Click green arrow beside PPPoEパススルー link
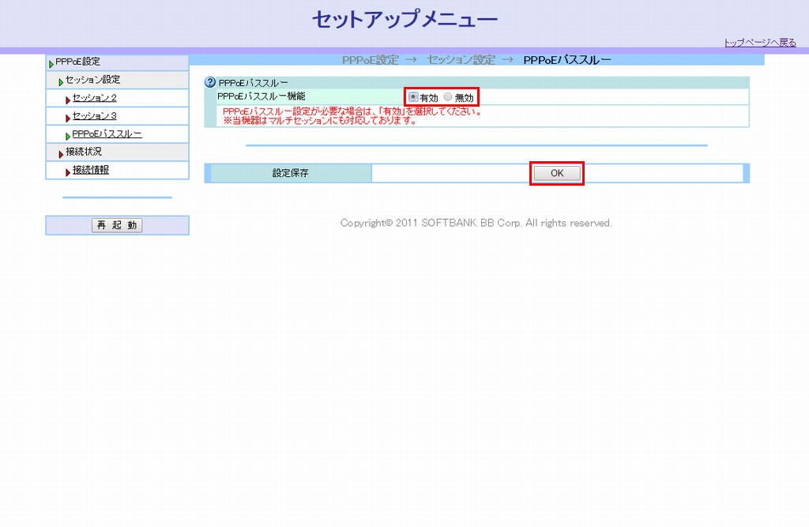The width and height of the screenshot is (809, 527). pyautogui.click(x=68, y=136)
